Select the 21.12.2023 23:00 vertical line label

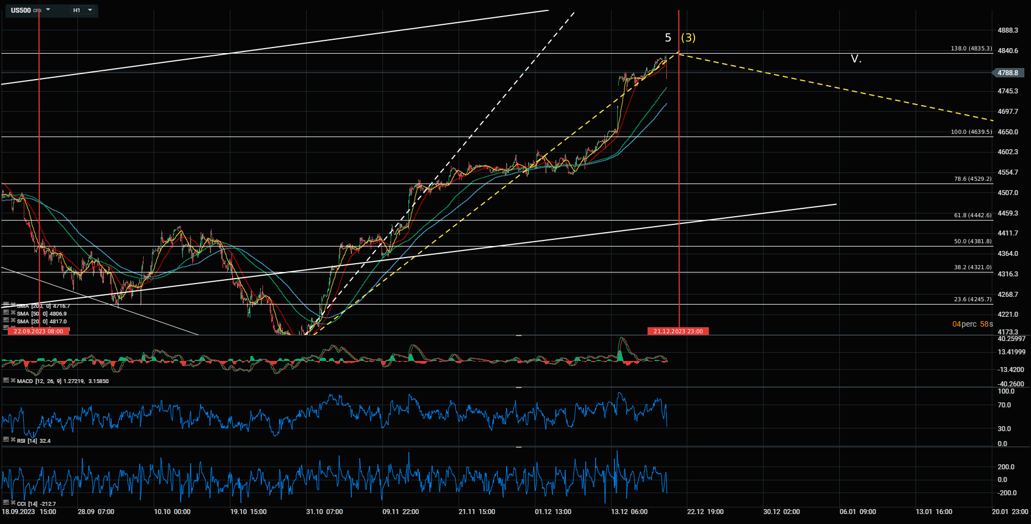point(678,331)
